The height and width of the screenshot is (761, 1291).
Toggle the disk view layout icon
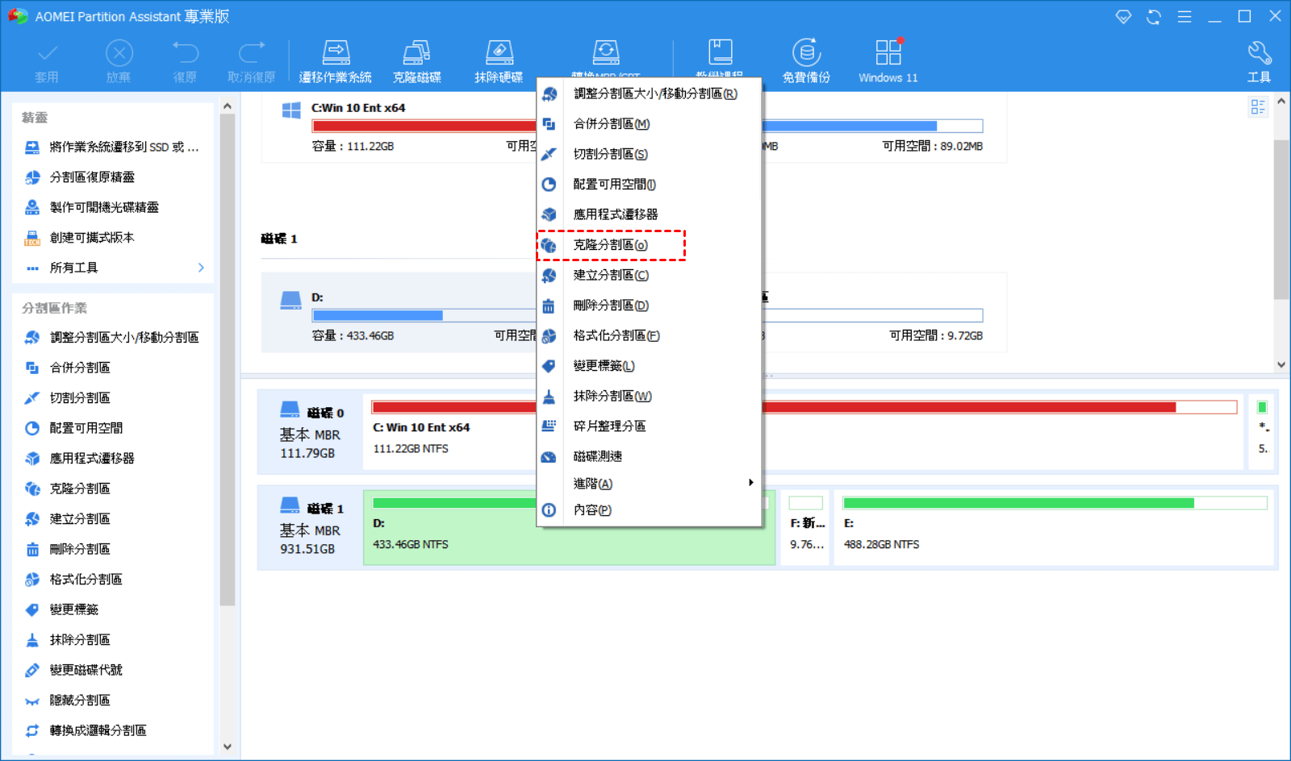(x=1258, y=107)
